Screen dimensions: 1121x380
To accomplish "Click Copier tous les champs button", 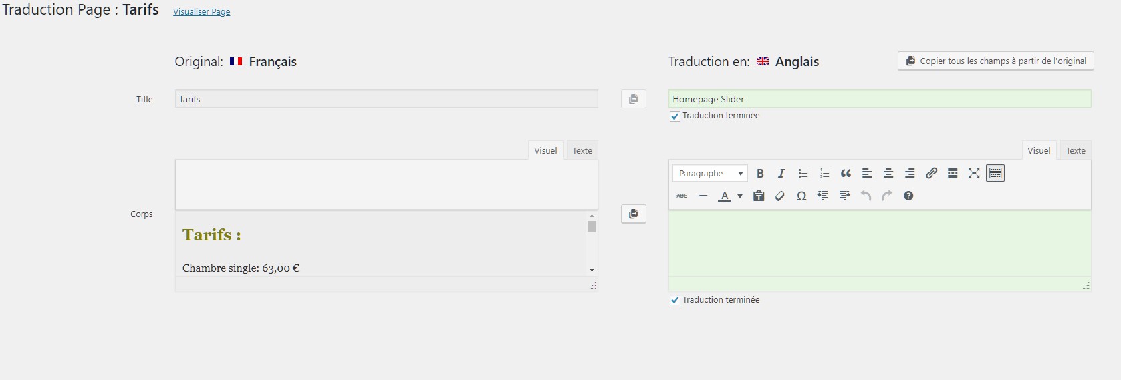I will 995,61.
